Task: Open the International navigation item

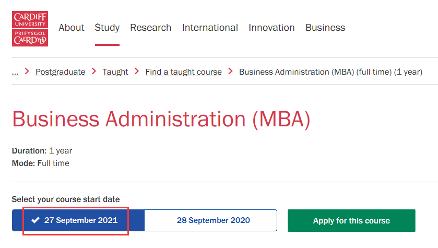Action: click(210, 28)
